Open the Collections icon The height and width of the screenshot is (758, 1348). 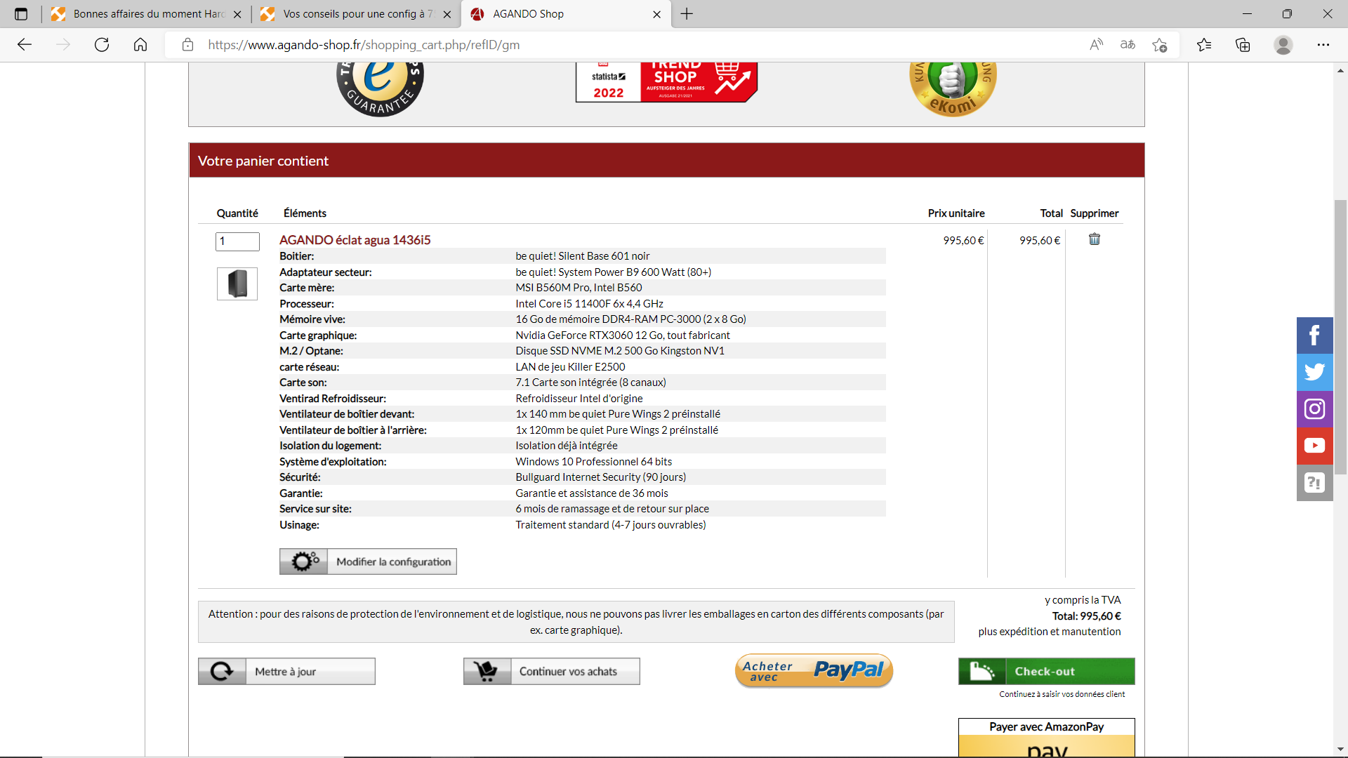point(1243,45)
